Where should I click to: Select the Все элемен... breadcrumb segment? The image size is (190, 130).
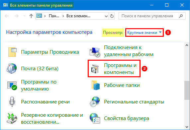click(x=78, y=16)
